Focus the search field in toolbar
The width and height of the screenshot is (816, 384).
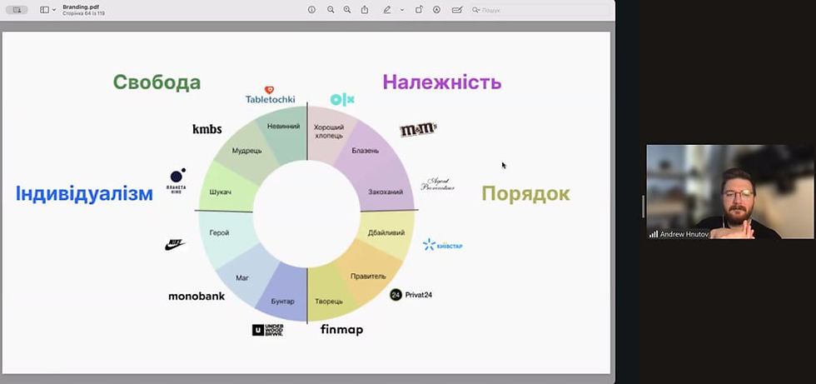540,10
